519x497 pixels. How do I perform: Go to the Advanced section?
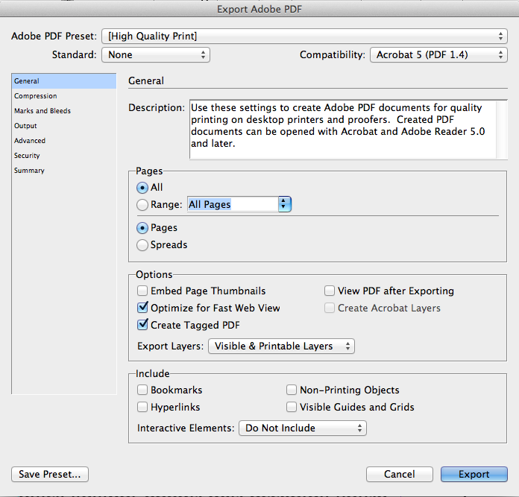pos(30,141)
